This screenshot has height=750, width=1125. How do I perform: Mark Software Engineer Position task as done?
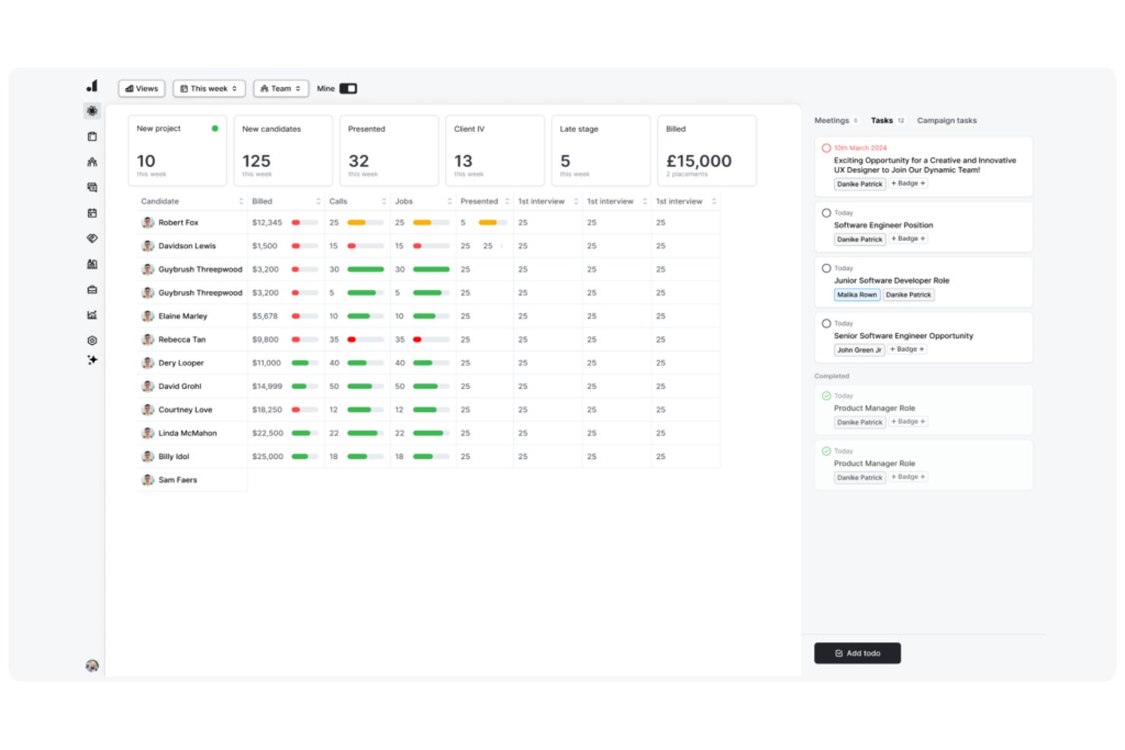[x=826, y=213]
